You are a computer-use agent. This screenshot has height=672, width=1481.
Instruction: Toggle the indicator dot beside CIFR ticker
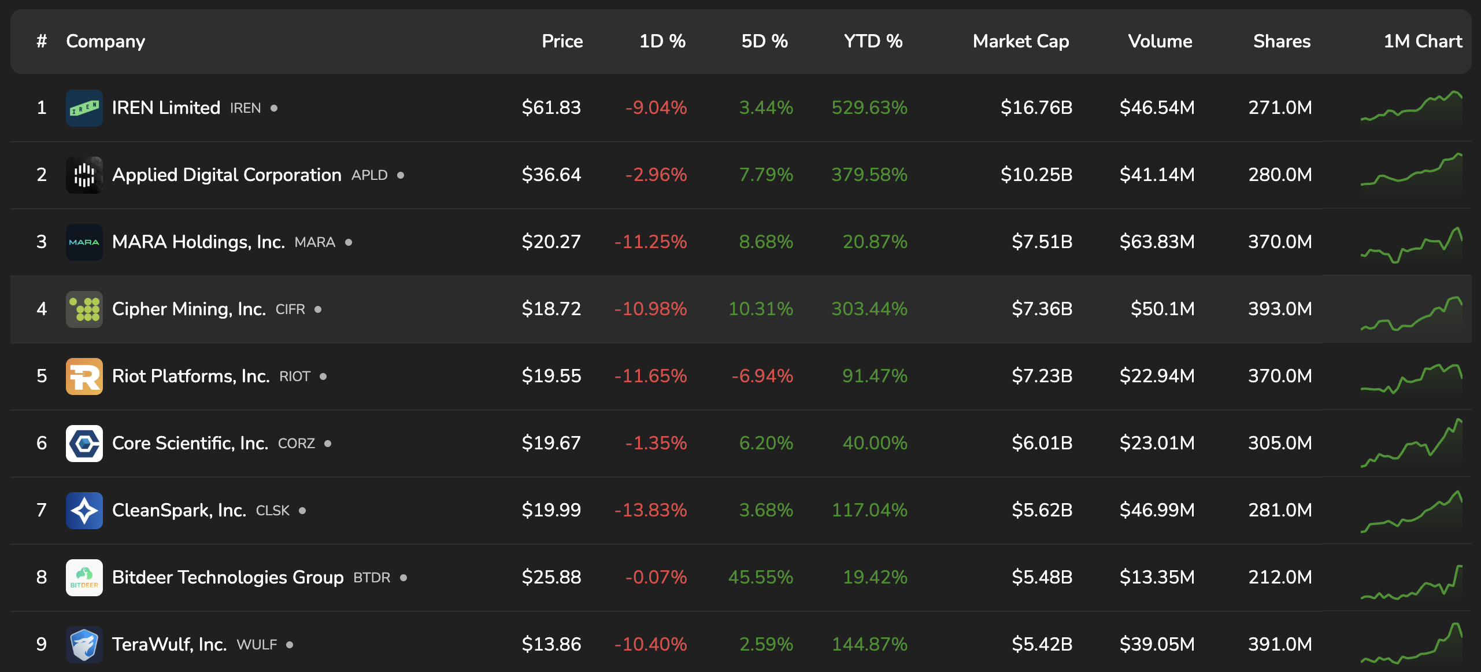point(319,310)
